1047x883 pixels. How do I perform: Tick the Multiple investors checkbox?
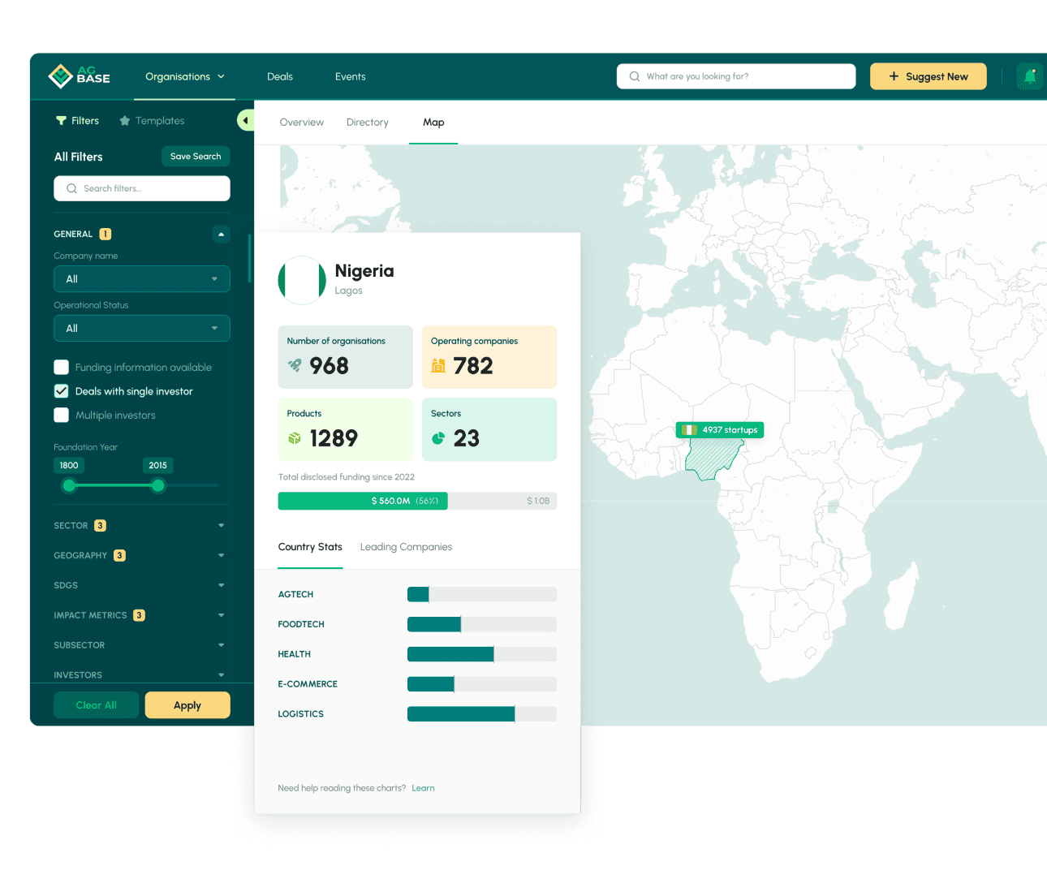pyautogui.click(x=62, y=415)
